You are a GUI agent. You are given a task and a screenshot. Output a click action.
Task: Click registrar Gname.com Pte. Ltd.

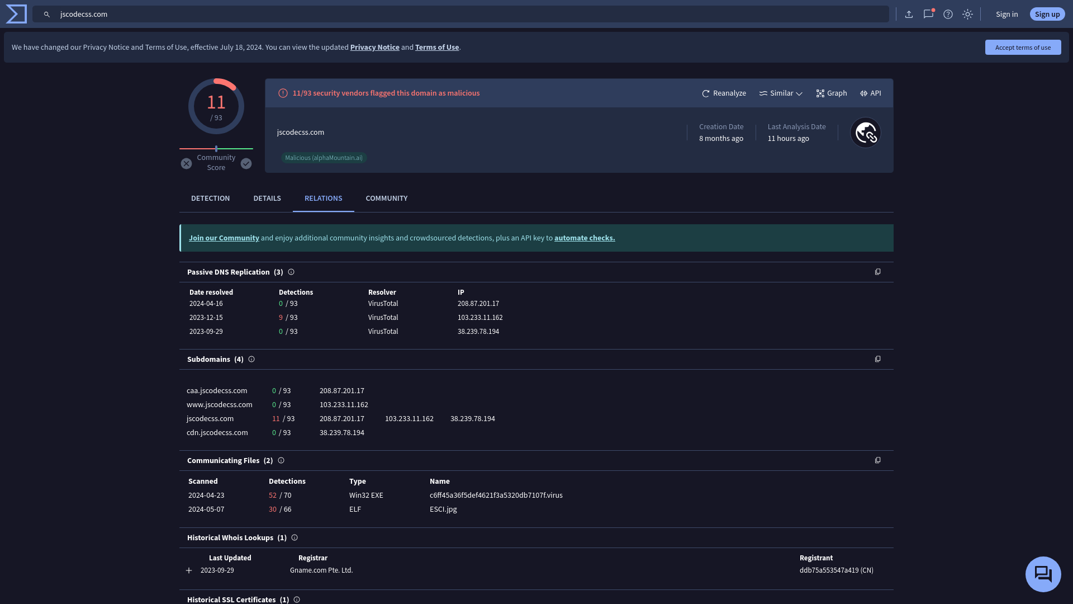point(321,570)
